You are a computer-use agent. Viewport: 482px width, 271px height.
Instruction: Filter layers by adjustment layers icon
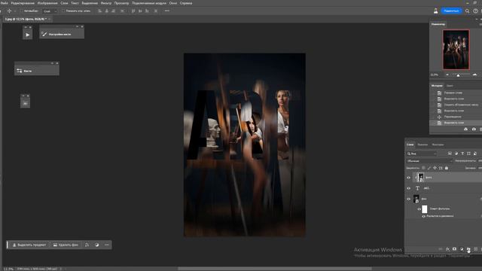tap(456, 154)
